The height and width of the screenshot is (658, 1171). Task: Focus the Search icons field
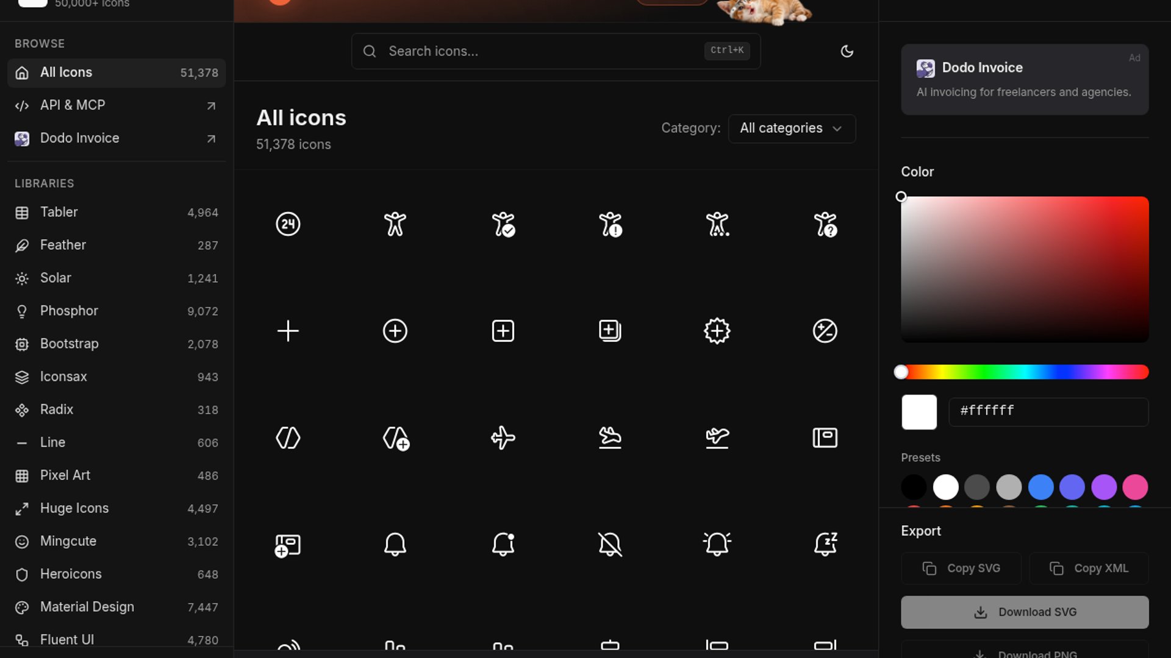556,51
